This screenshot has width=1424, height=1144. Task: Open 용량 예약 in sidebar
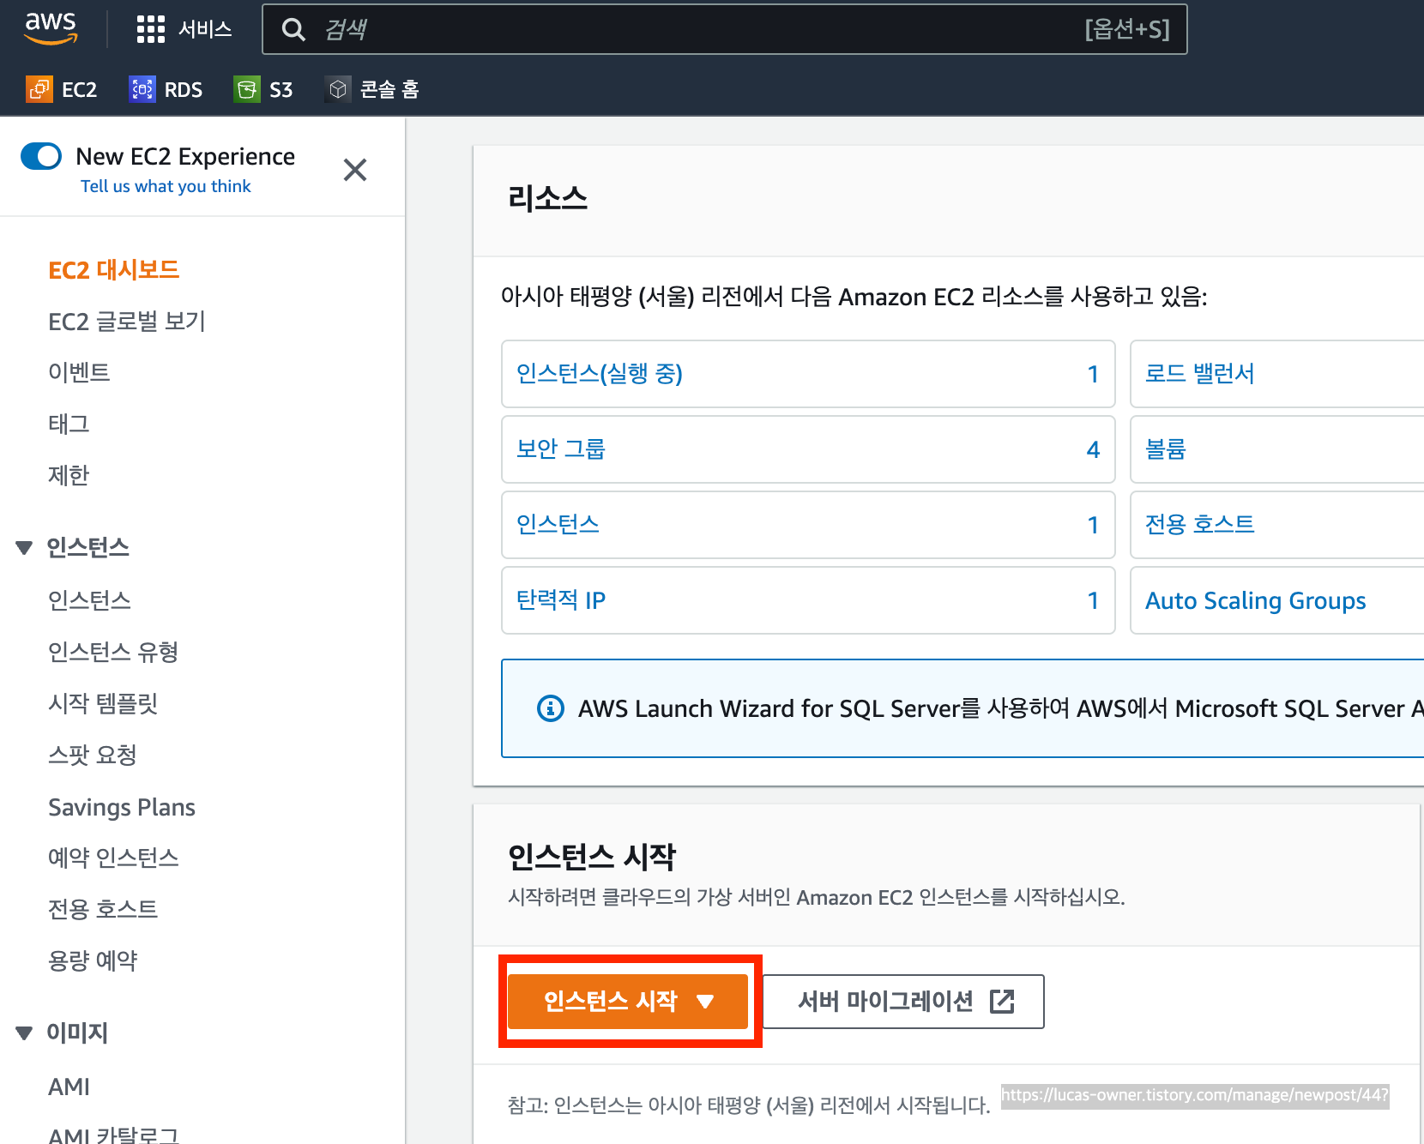[x=93, y=960]
